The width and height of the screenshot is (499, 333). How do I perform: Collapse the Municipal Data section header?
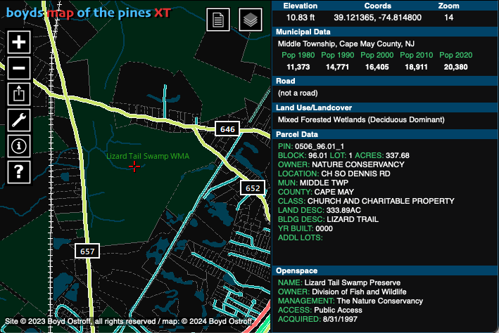click(x=384, y=32)
